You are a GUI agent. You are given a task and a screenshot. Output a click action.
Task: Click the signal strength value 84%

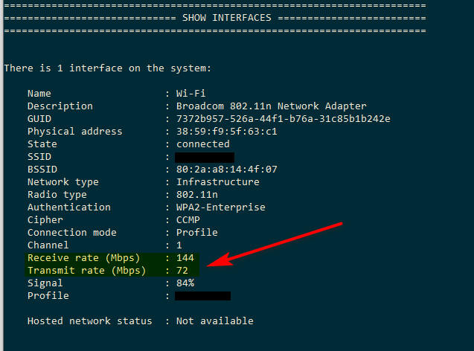[185, 283]
